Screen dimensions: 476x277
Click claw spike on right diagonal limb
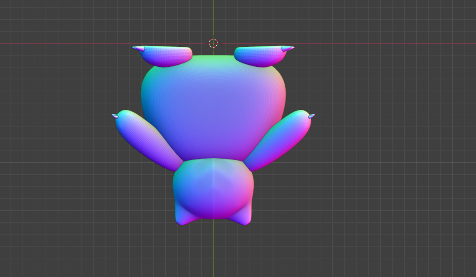(x=311, y=116)
